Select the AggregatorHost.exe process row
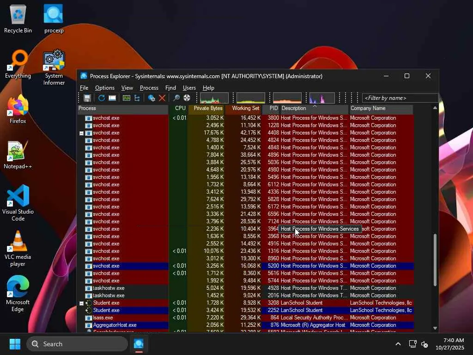 coord(246,325)
